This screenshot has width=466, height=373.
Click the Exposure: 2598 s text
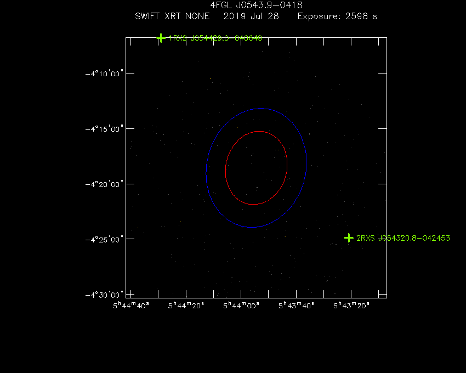point(338,16)
